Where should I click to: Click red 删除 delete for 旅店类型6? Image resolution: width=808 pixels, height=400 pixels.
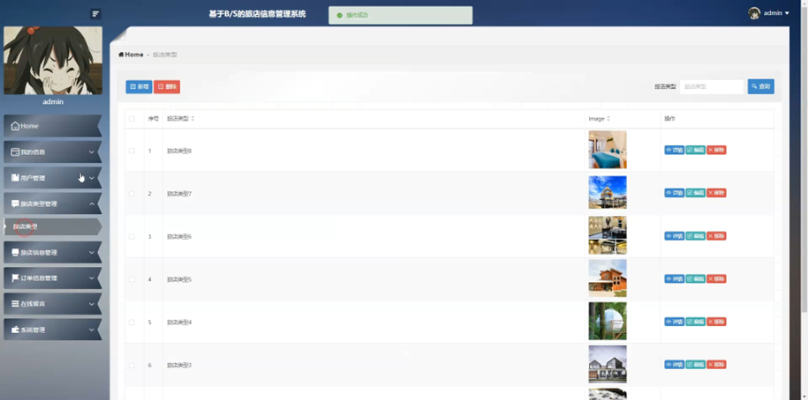point(716,236)
